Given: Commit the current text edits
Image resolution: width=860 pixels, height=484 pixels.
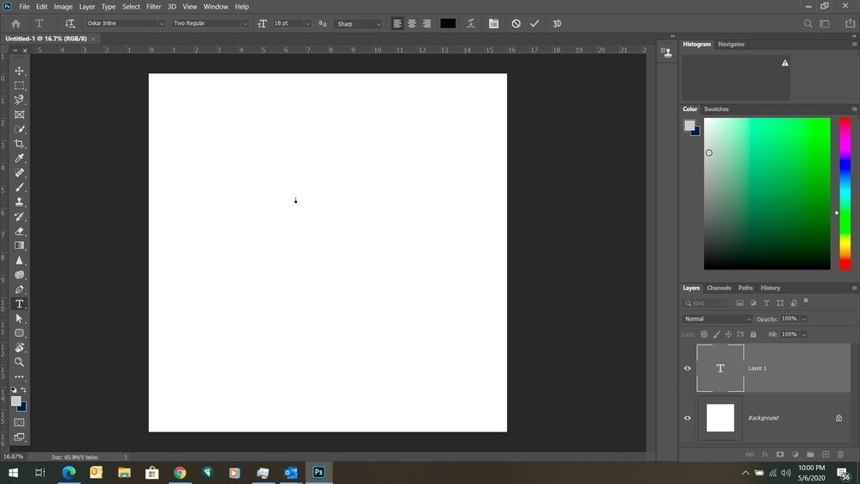Looking at the screenshot, I should tap(535, 23).
